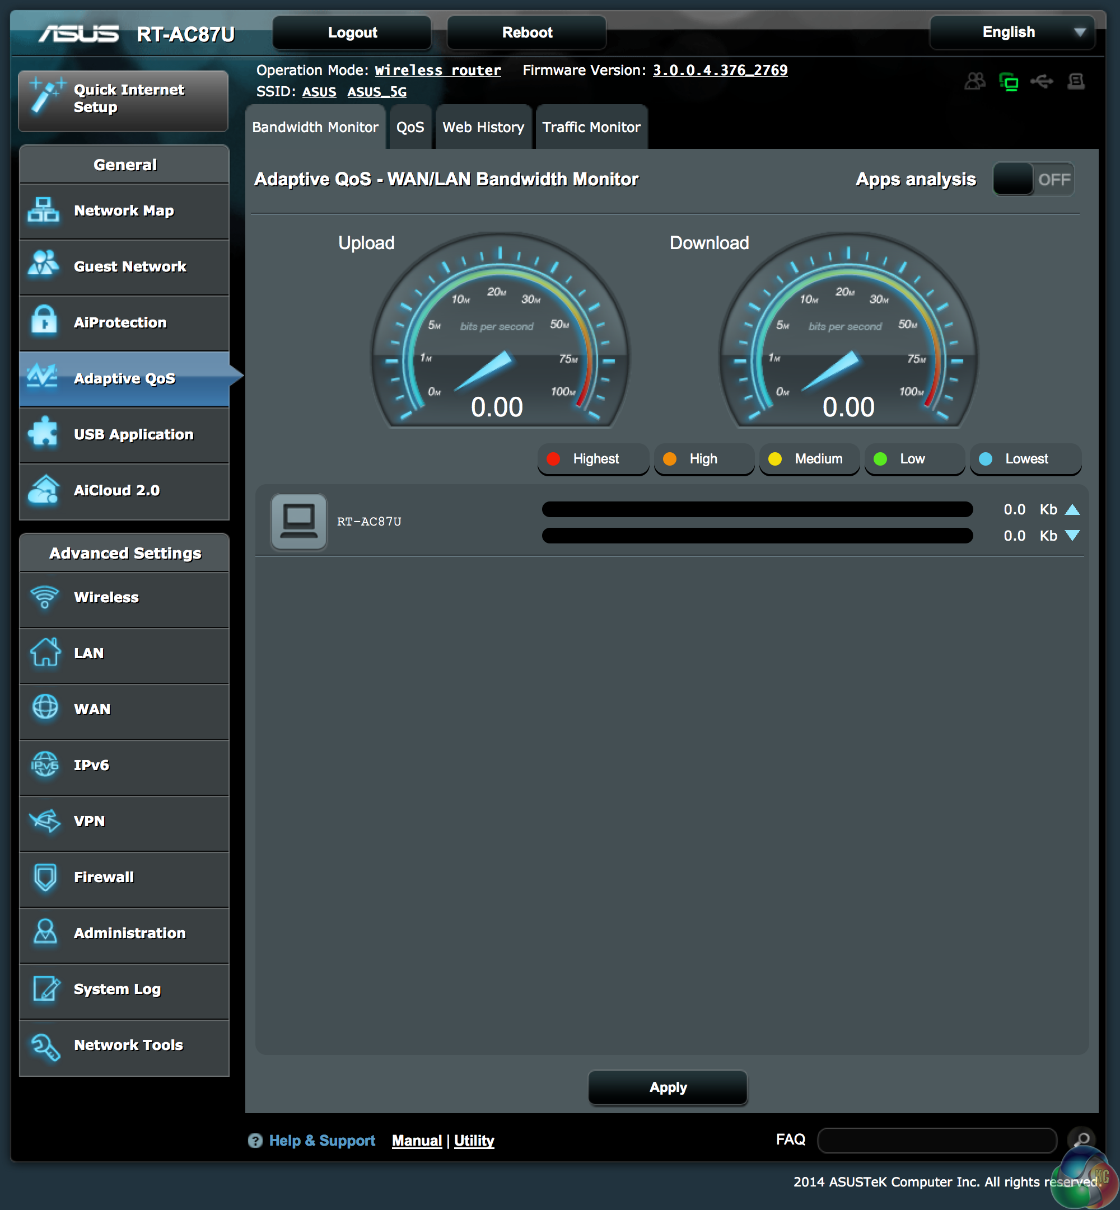Open the Network Map page
The image size is (1120, 1210).
tap(124, 210)
